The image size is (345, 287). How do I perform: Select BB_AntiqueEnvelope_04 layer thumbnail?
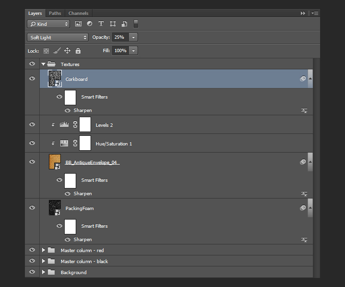pos(55,162)
